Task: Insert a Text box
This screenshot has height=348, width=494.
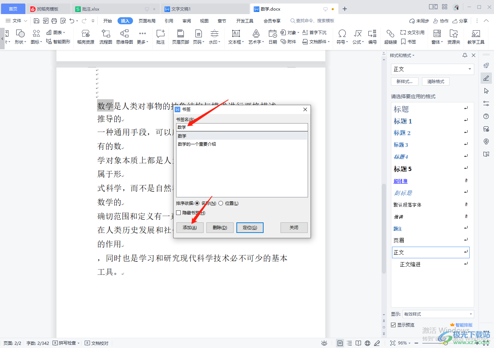Action: pos(236,37)
